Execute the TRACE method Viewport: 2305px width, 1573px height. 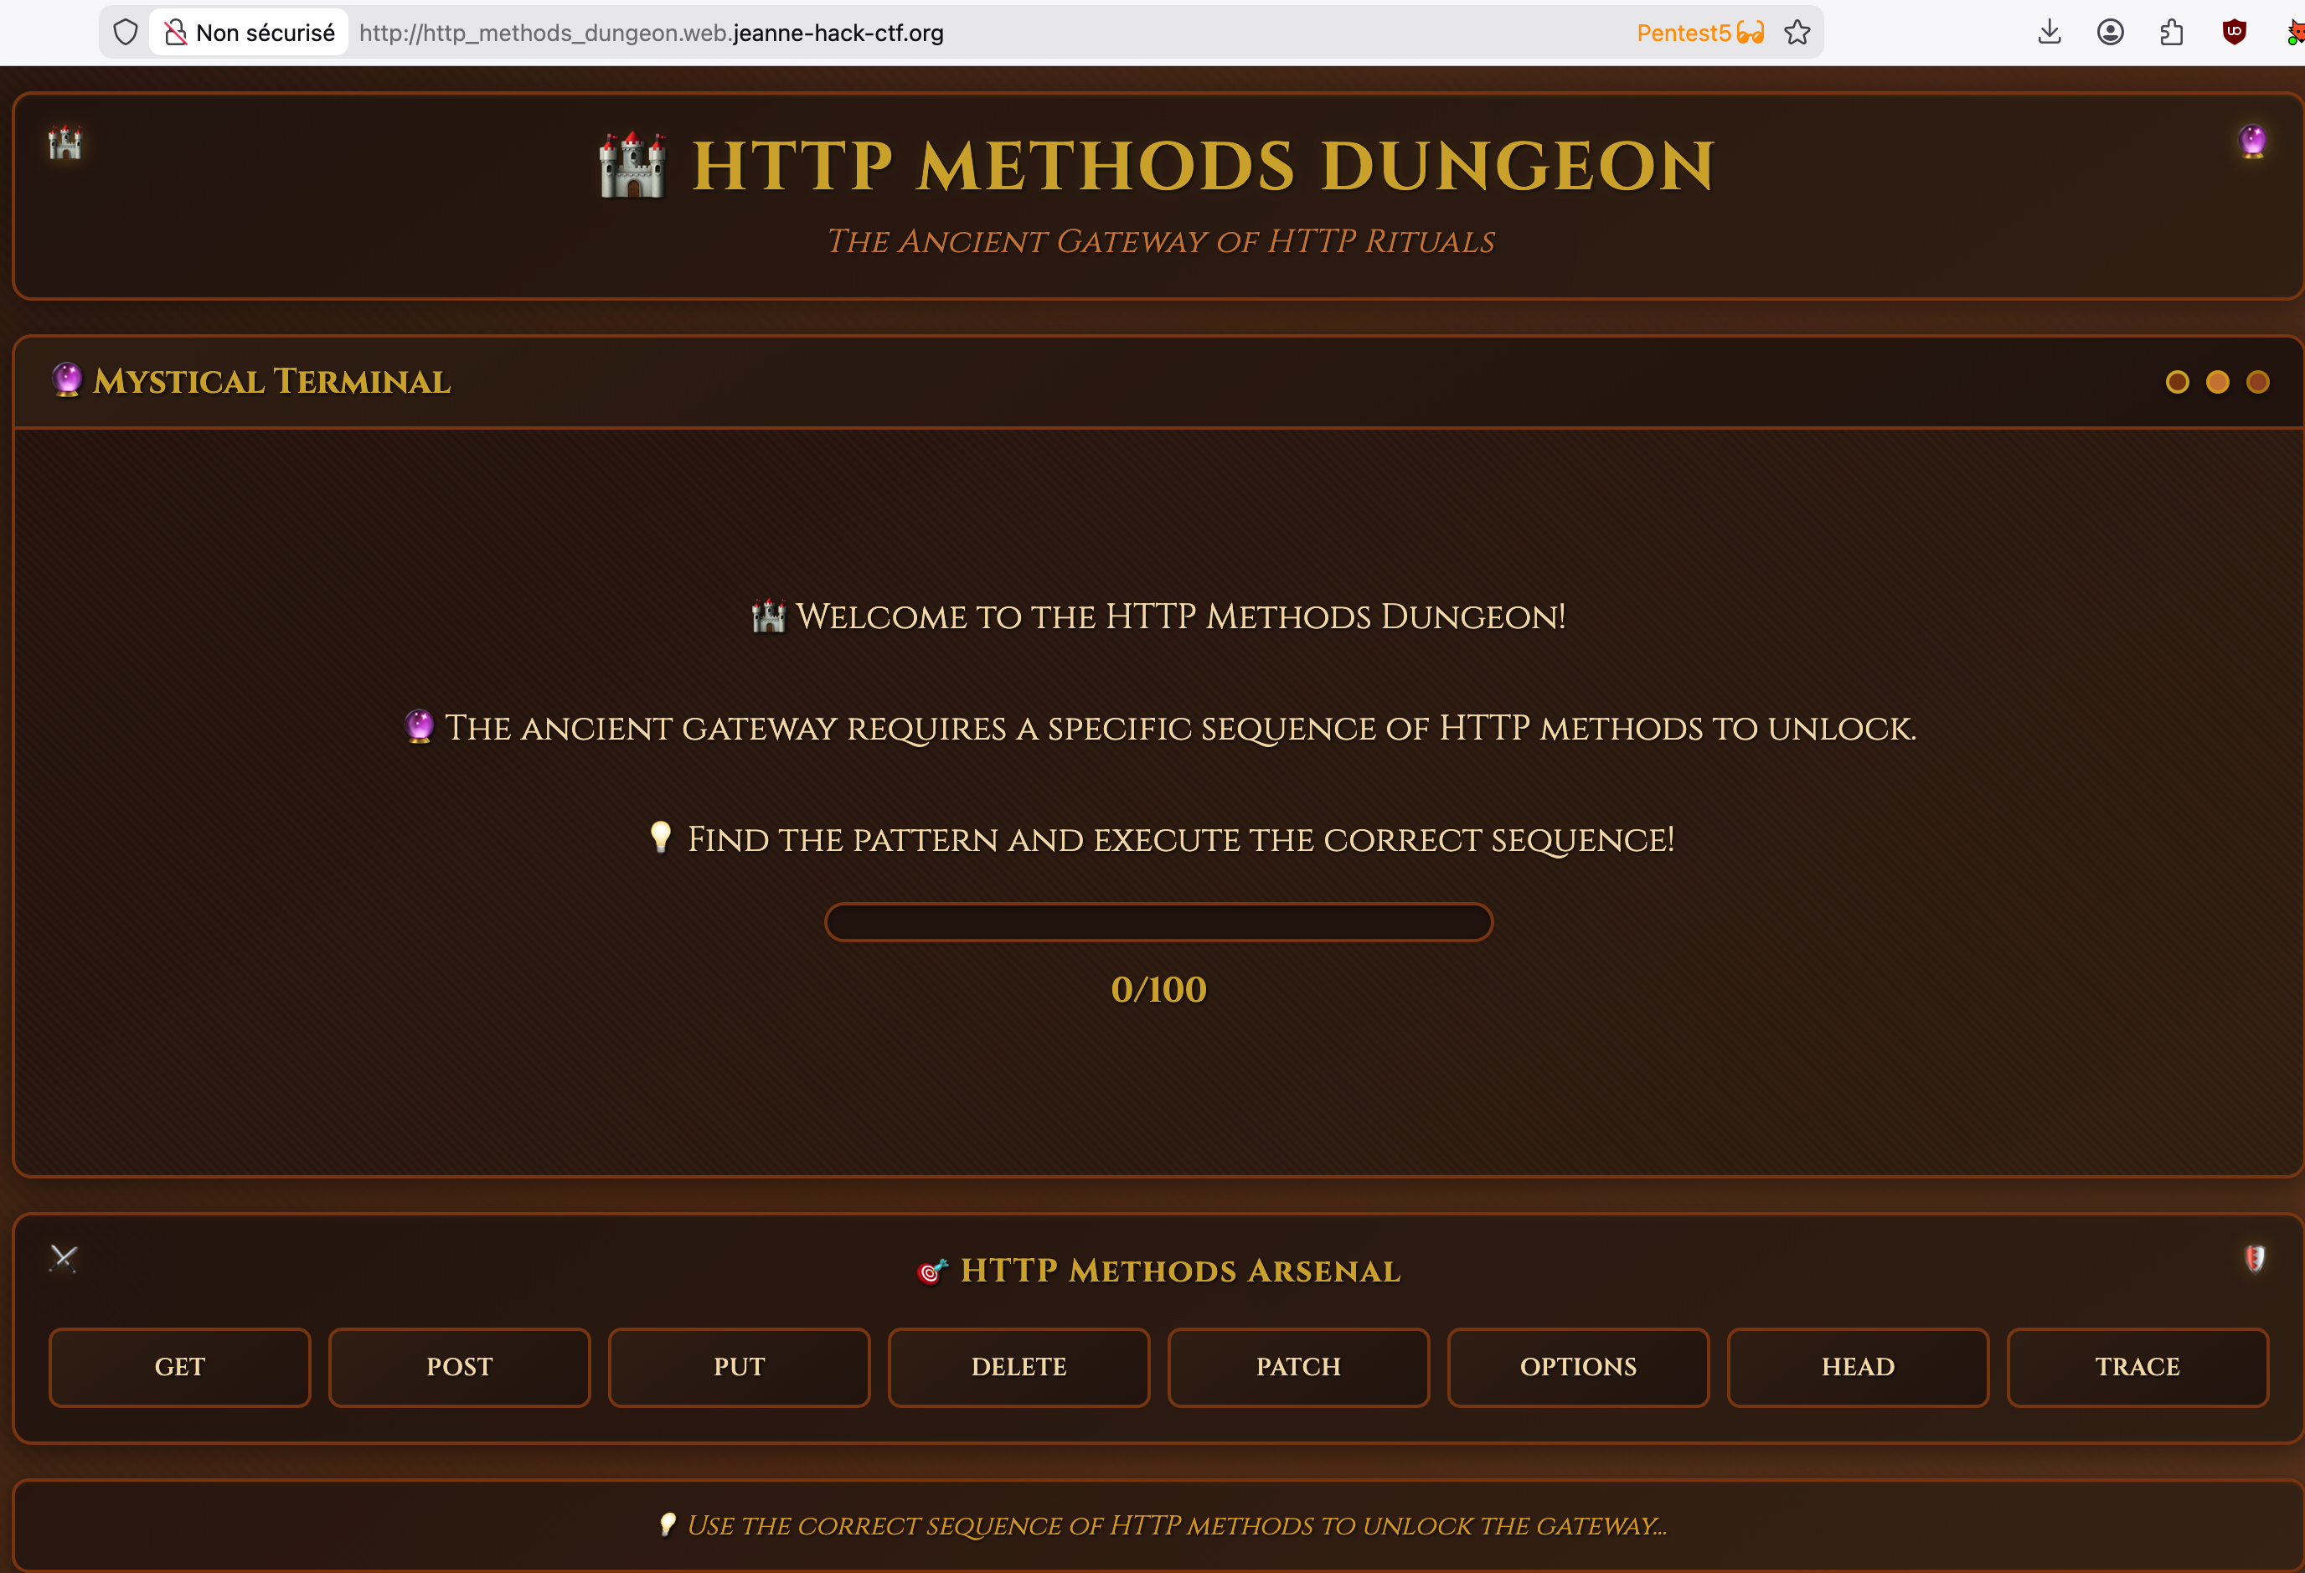pyautogui.click(x=2138, y=1367)
